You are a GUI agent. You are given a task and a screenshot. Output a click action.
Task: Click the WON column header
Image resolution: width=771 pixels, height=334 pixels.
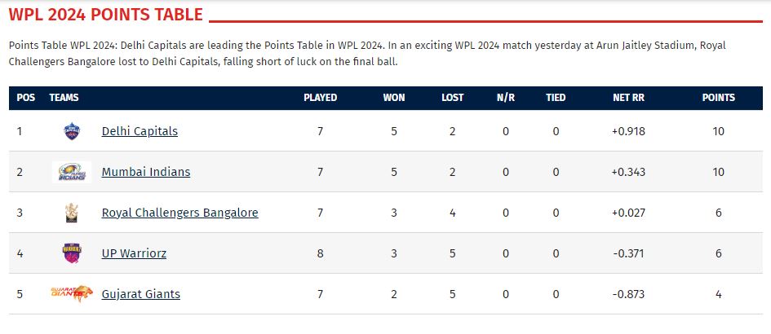coord(394,98)
